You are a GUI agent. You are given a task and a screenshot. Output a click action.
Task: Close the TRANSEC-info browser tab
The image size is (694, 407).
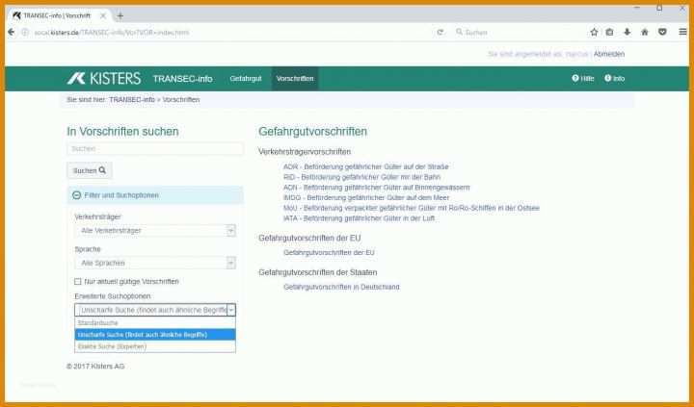coord(103,16)
